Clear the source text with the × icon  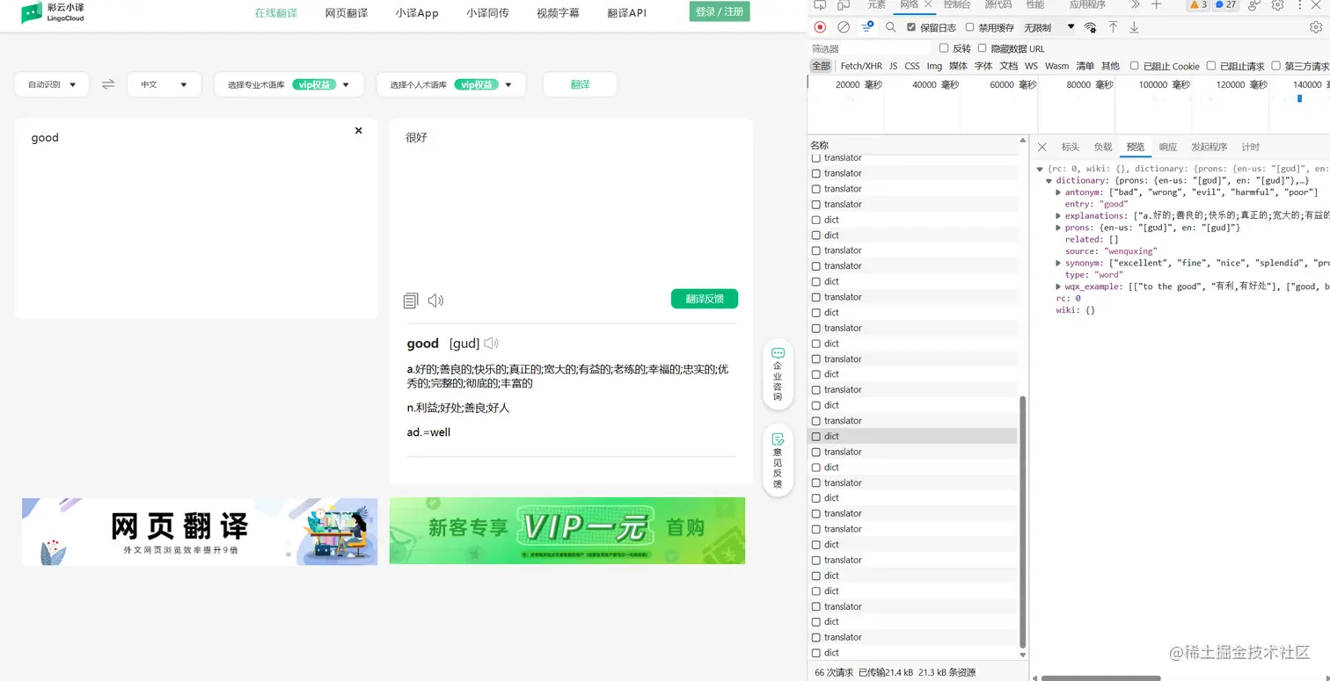(x=358, y=130)
